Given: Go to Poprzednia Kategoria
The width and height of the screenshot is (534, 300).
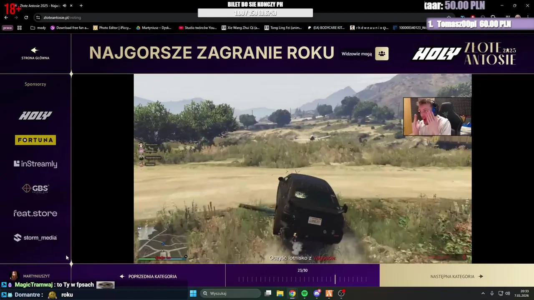Looking at the screenshot, I should [x=148, y=276].
